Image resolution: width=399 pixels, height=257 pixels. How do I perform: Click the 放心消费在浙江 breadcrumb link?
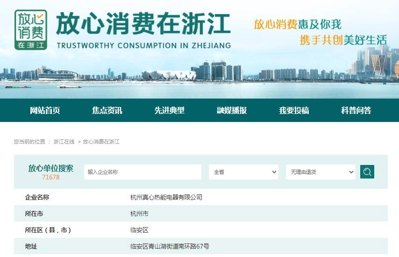pyautogui.click(x=101, y=142)
